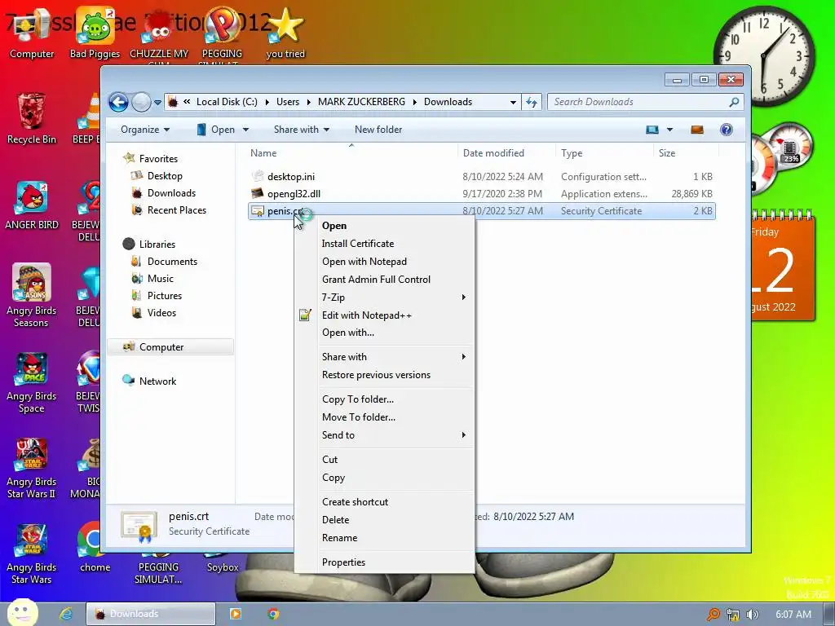
Task: Create a New folder
Action: click(x=378, y=130)
